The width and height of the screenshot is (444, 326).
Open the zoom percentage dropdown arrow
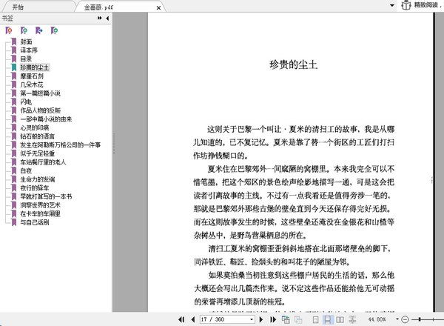click(x=397, y=319)
